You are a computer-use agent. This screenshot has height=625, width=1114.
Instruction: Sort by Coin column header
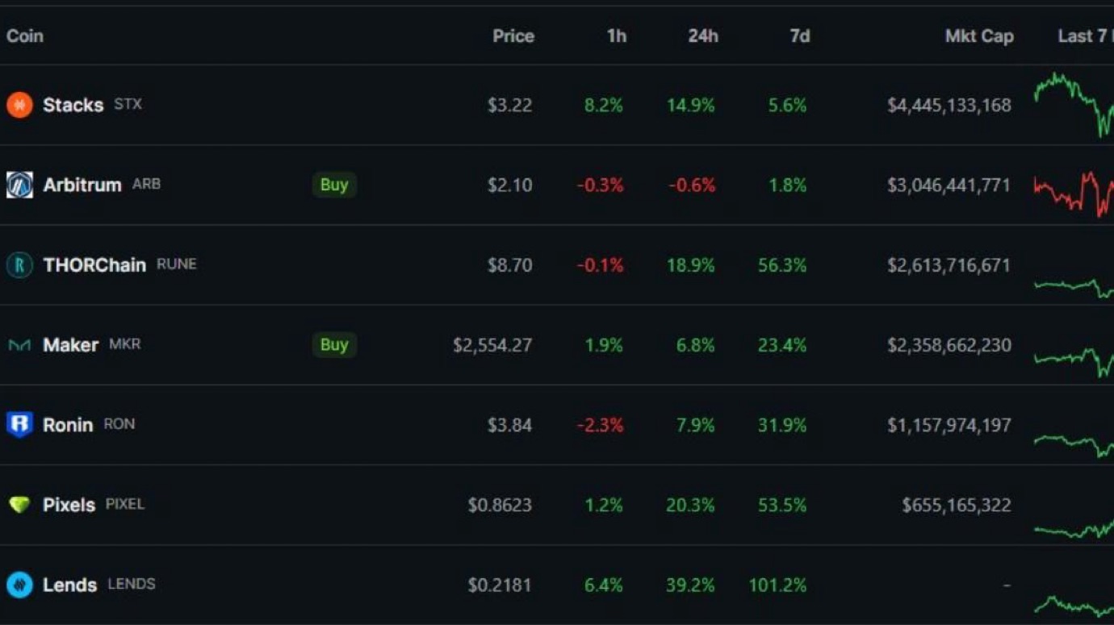click(25, 36)
